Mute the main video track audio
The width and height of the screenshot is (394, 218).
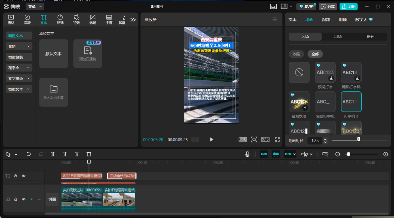(x=31, y=199)
